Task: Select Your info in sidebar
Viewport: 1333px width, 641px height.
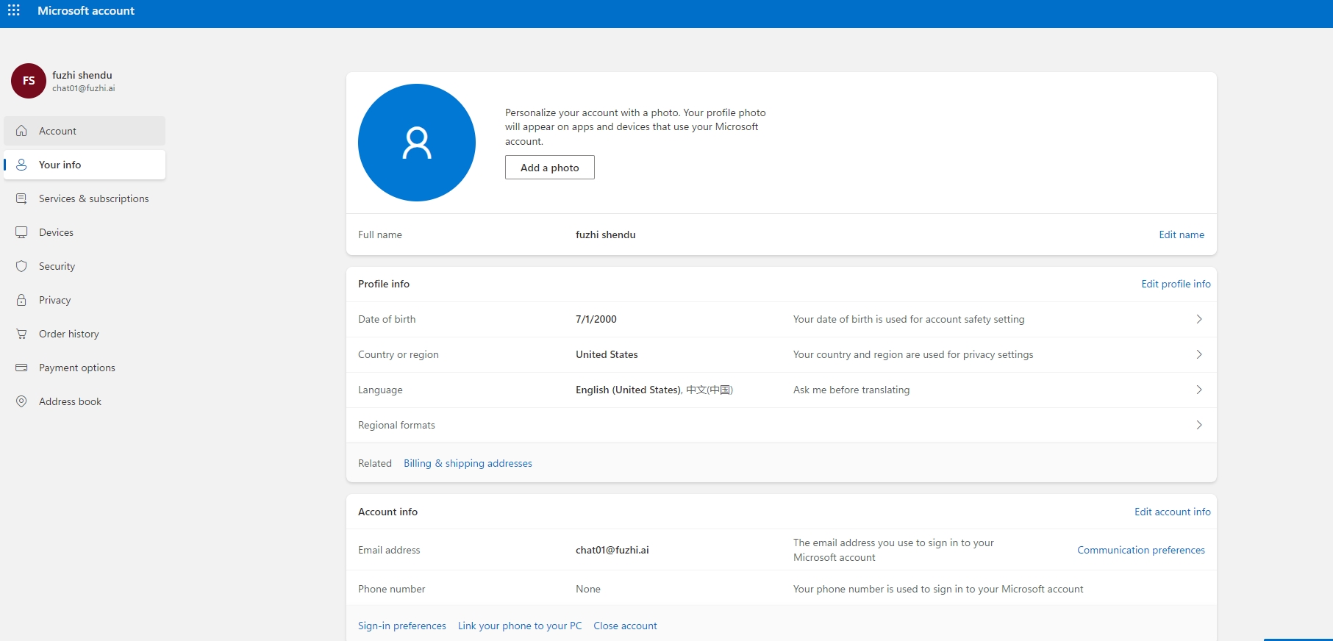Action: [x=85, y=165]
